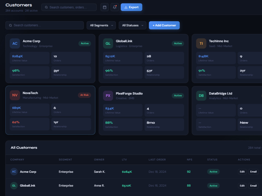Click the LTV column header
Screen dimensions: 262x196
pos(124,160)
